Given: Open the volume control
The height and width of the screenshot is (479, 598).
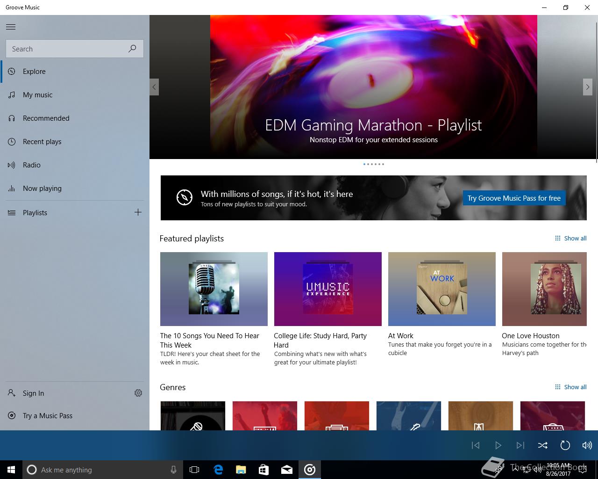Looking at the screenshot, I should (587, 445).
